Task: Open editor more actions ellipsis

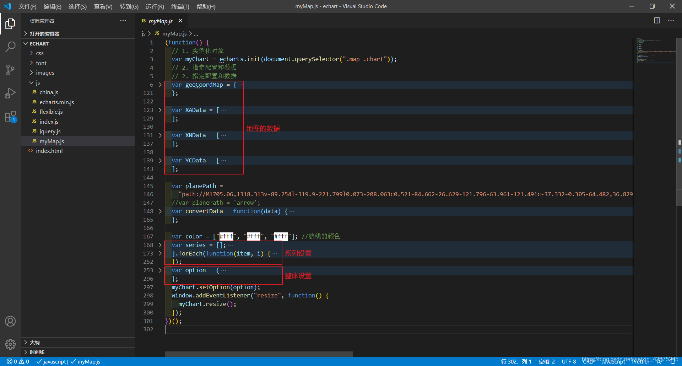Action: (671, 21)
